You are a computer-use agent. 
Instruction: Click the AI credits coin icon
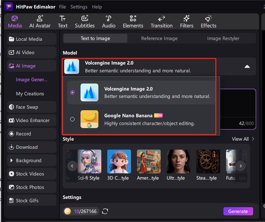(x=68, y=211)
